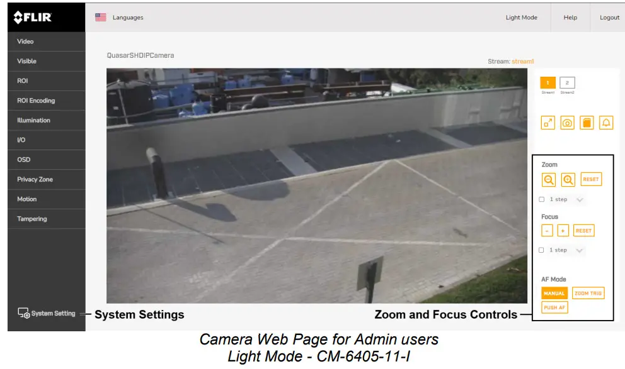Expand the Zoom 1 step dropdown
Image resolution: width=625 pixels, height=369 pixels.
(x=566, y=199)
